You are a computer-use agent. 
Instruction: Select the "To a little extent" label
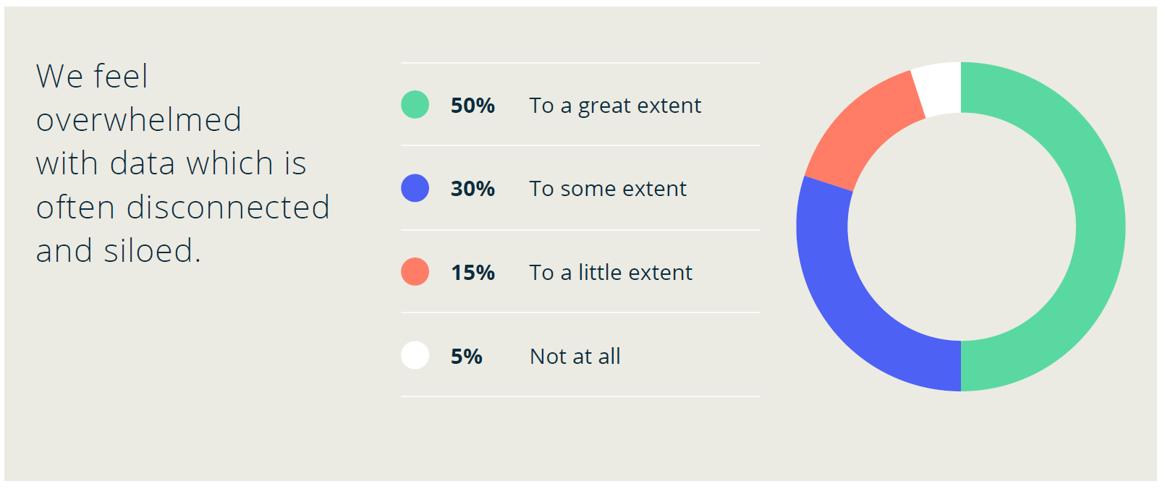tap(611, 273)
